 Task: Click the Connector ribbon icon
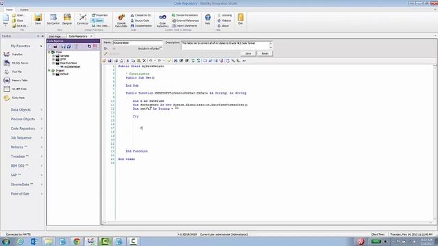pyautogui.click(x=83, y=19)
